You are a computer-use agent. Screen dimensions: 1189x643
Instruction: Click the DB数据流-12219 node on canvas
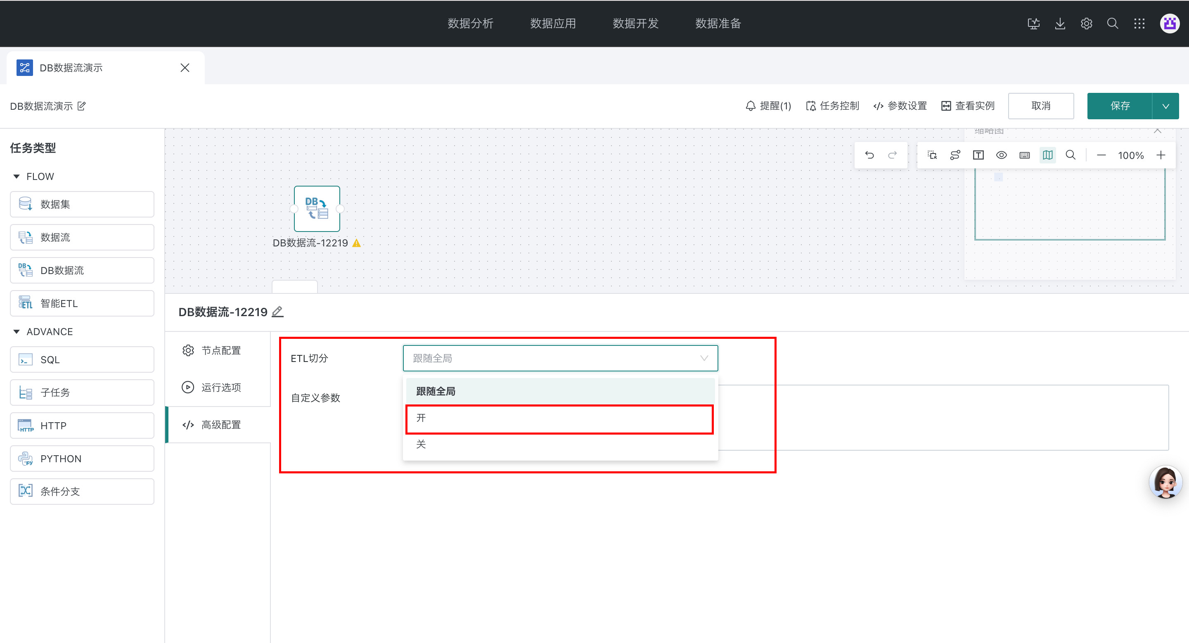(x=317, y=209)
